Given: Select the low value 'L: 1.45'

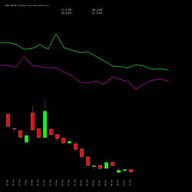Looking at the screenshot, I should pyautogui.click(x=97, y=13).
